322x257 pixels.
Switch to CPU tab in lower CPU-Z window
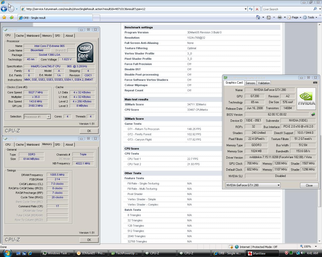coord(8,145)
